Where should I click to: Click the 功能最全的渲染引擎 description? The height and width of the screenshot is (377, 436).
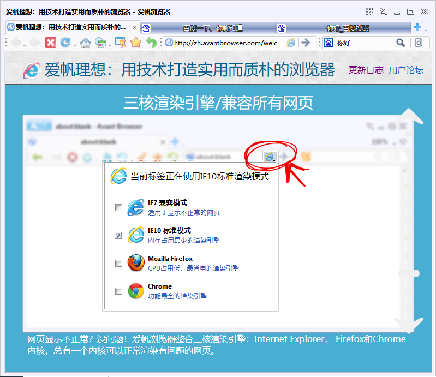pyautogui.click(x=177, y=296)
